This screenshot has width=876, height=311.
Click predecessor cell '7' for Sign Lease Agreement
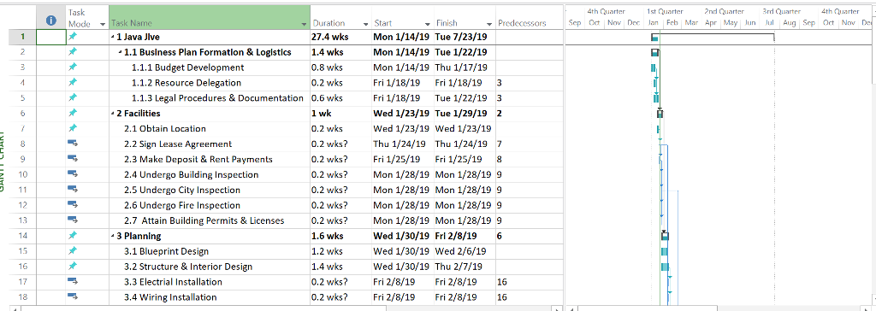pos(529,144)
